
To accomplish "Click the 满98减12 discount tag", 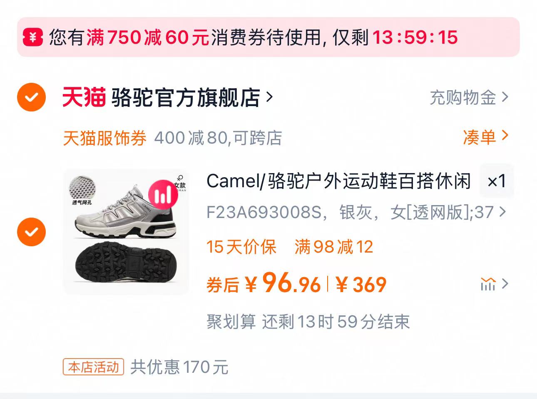I will (334, 247).
